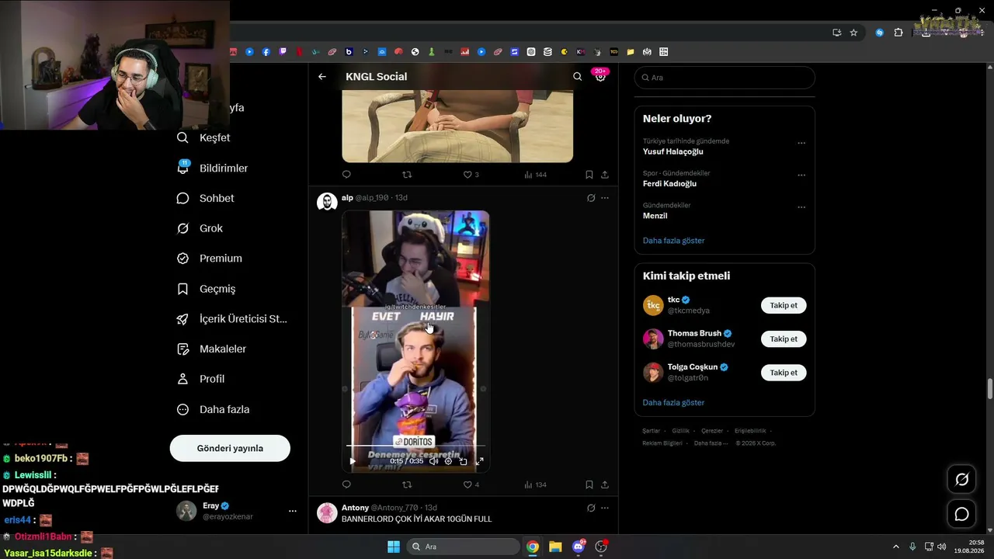The height and width of the screenshot is (559, 994).
Task: Click the Ara search field on X
Action: coord(725,78)
